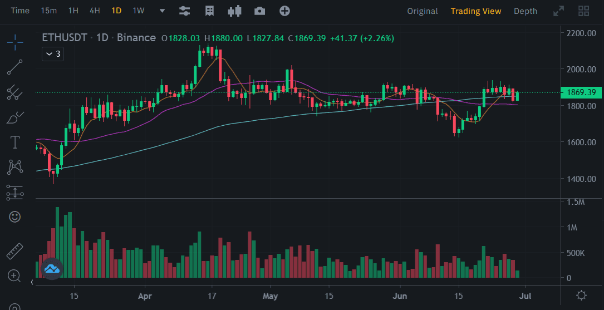Select the trend line drawing tool
604x310 pixels.
(15, 67)
